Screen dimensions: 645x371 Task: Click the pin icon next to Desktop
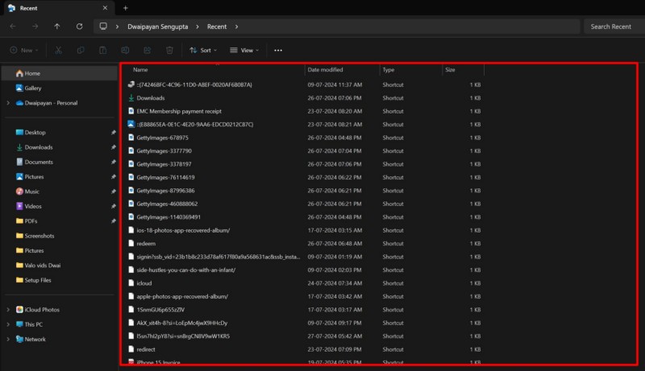[x=113, y=132]
